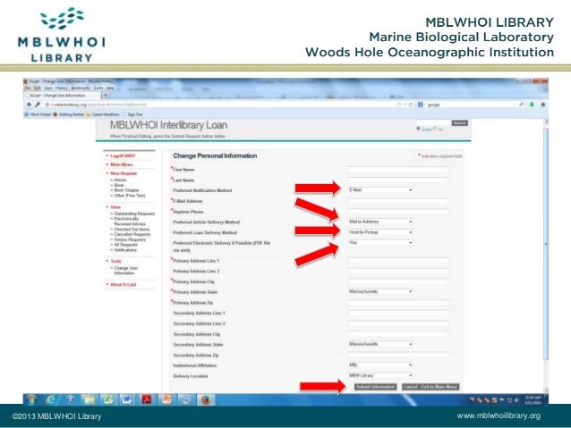
Task: Click the magnifier in browser search box
Action: pos(521,105)
